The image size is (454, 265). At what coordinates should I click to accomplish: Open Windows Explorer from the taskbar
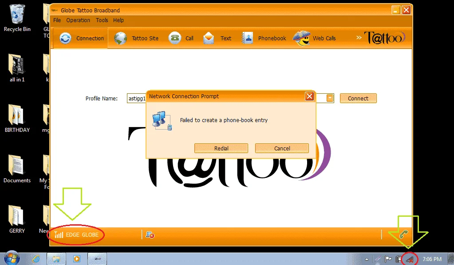pyautogui.click(x=56, y=259)
